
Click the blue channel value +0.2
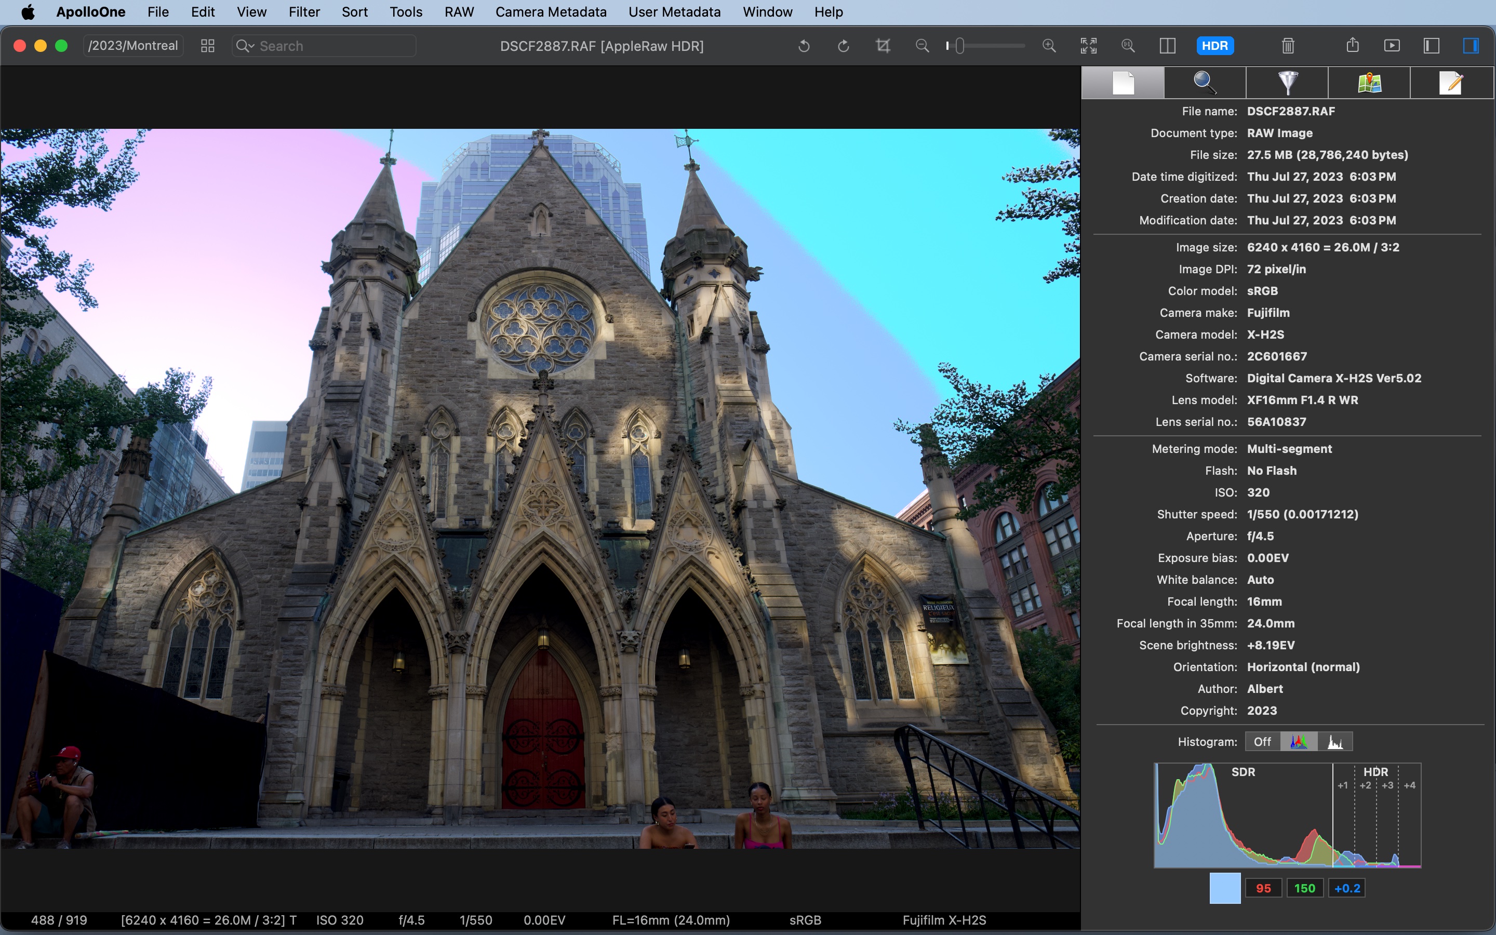1347,888
